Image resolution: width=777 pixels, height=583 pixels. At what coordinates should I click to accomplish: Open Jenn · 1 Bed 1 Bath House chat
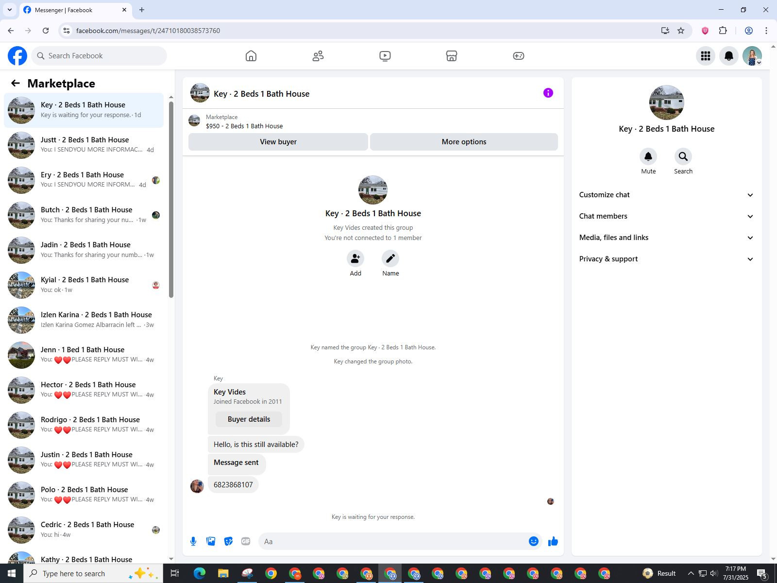coord(84,355)
